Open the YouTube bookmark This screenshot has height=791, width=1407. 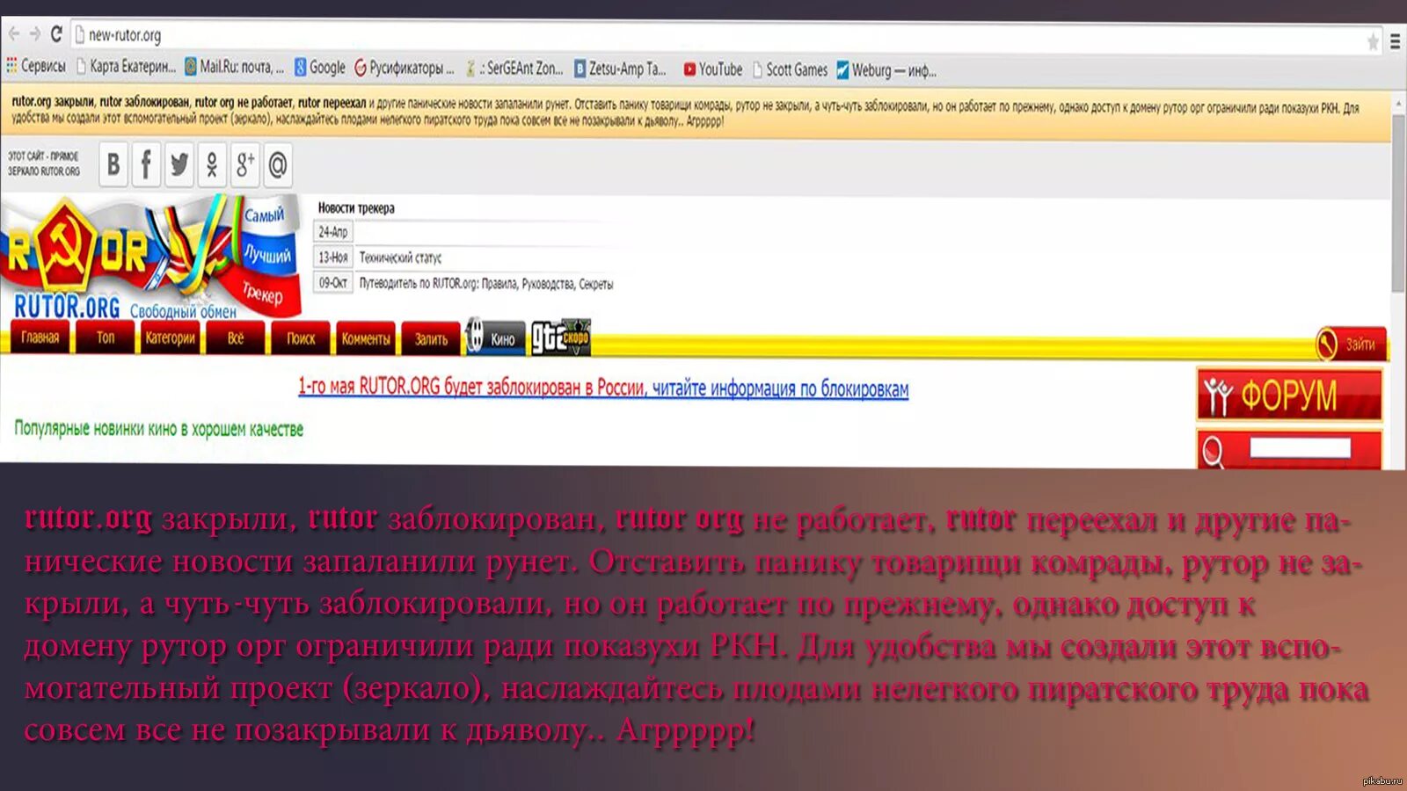pyautogui.click(x=713, y=69)
